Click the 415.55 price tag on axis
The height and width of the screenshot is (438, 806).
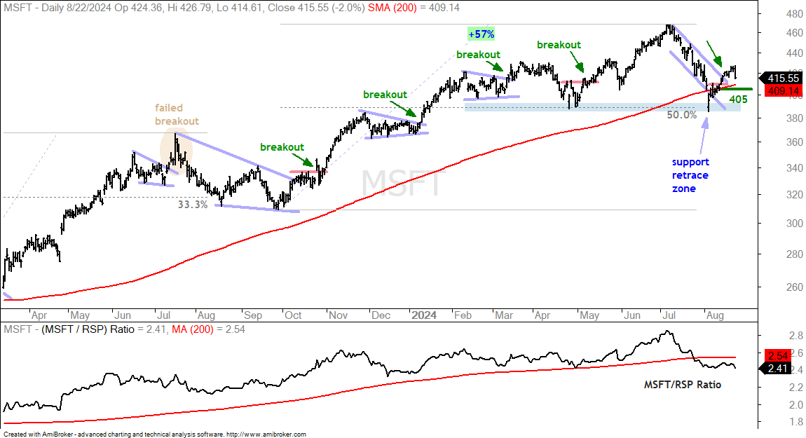point(781,78)
